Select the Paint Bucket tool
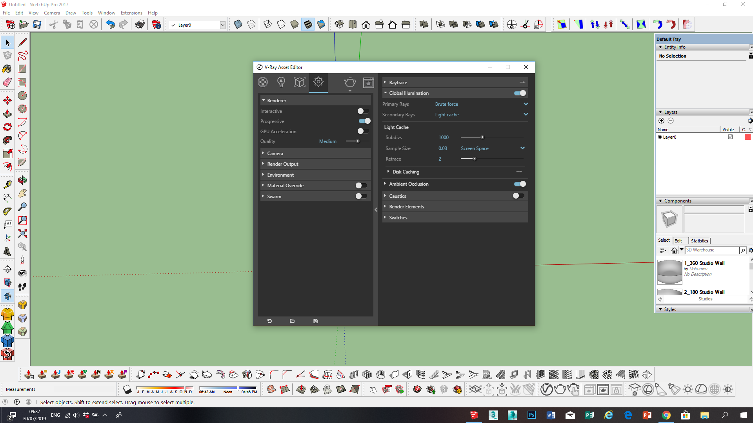Image resolution: width=753 pixels, height=423 pixels. (7, 69)
